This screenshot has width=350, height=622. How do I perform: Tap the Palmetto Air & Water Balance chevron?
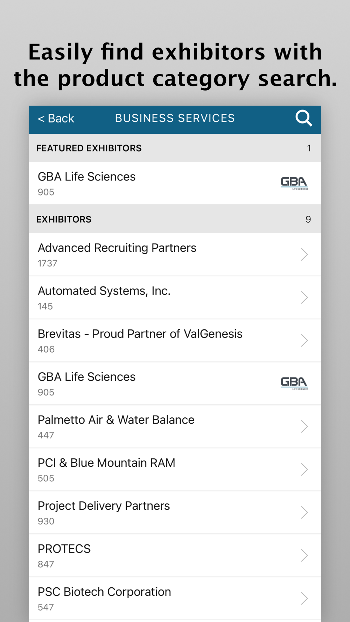click(304, 427)
